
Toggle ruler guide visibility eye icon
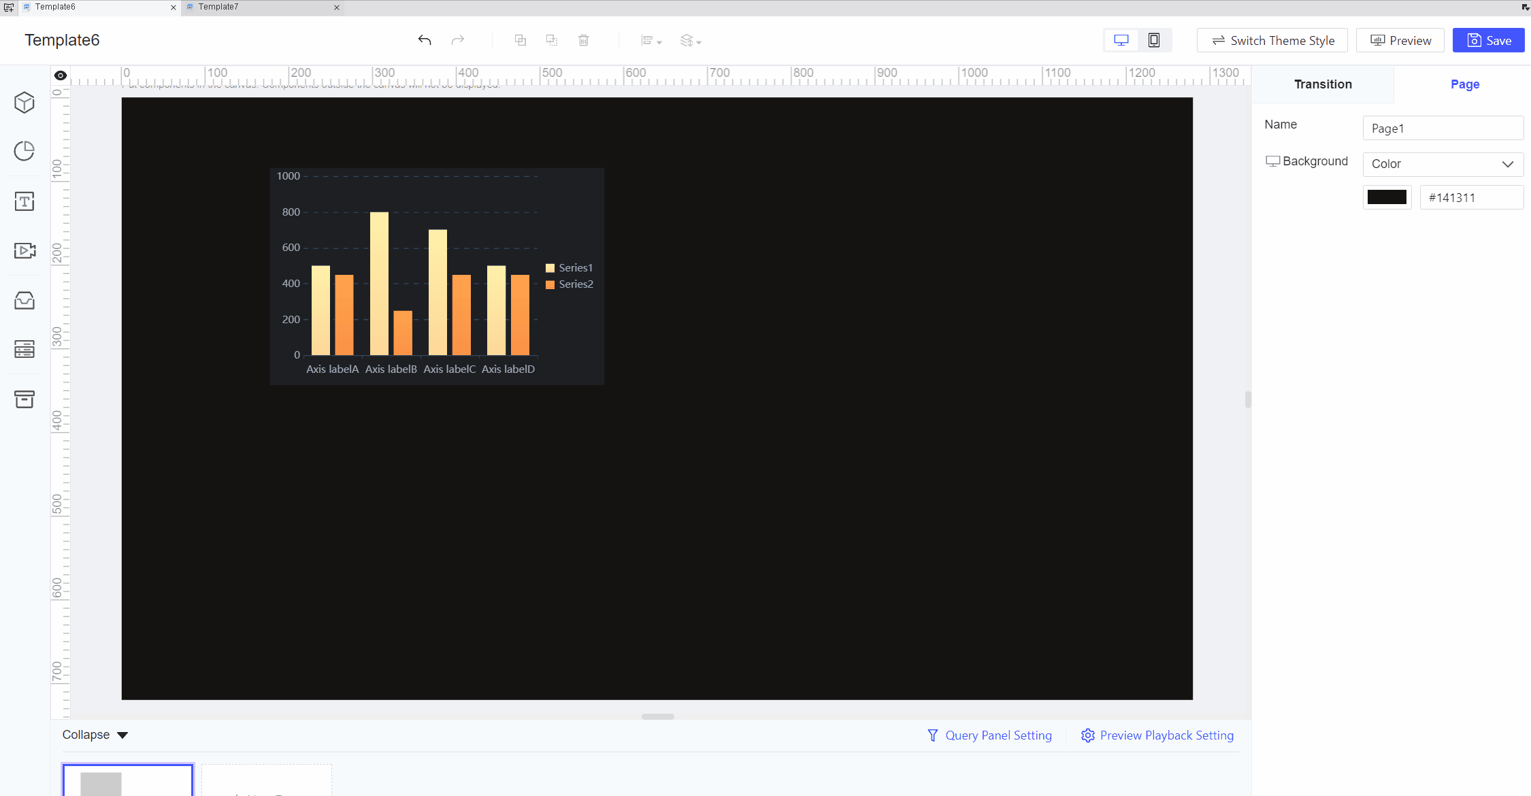(x=61, y=76)
